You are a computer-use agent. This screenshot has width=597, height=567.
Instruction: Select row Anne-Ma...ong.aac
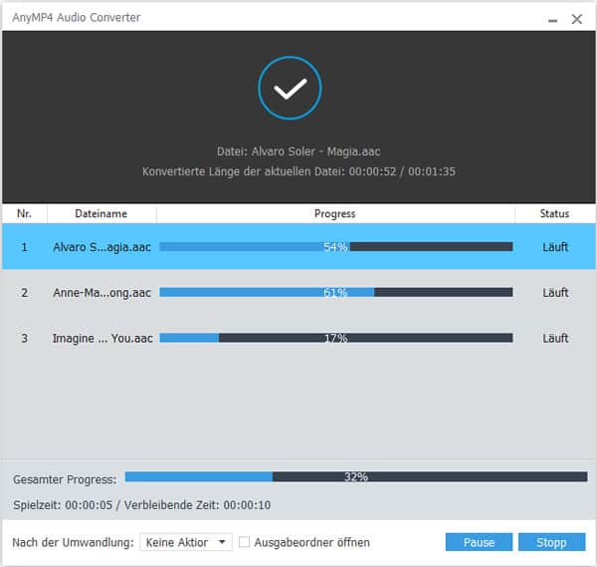click(x=298, y=292)
